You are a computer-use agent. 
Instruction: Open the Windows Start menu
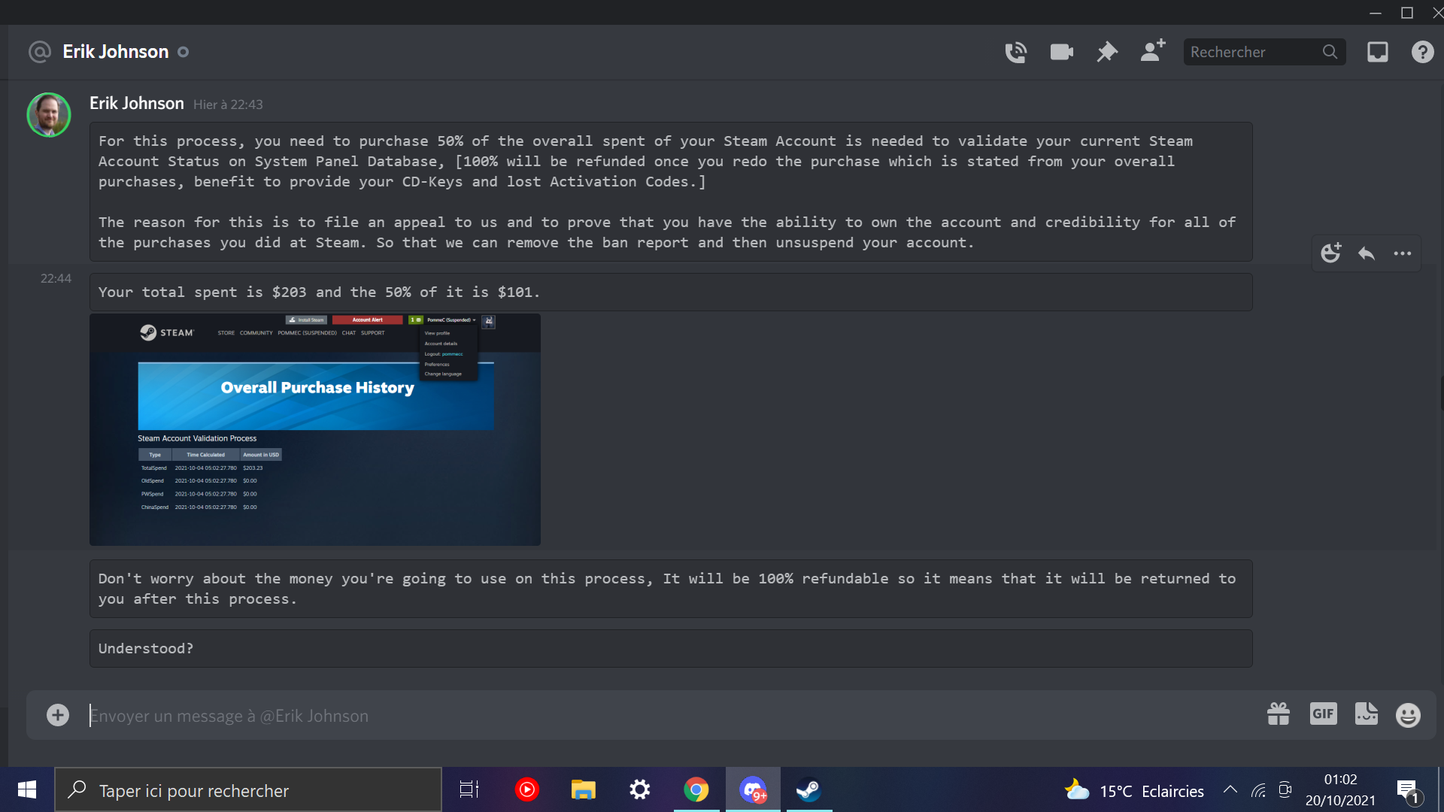[x=27, y=789]
